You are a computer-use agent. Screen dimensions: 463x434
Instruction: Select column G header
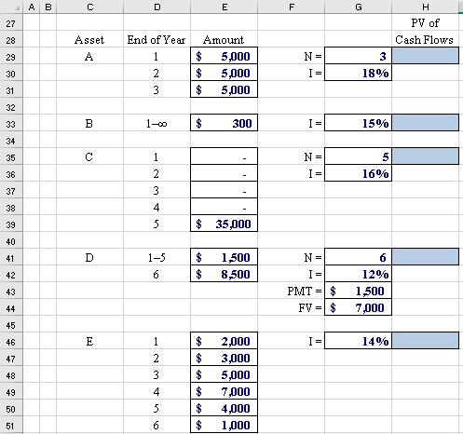tap(359, 7)
